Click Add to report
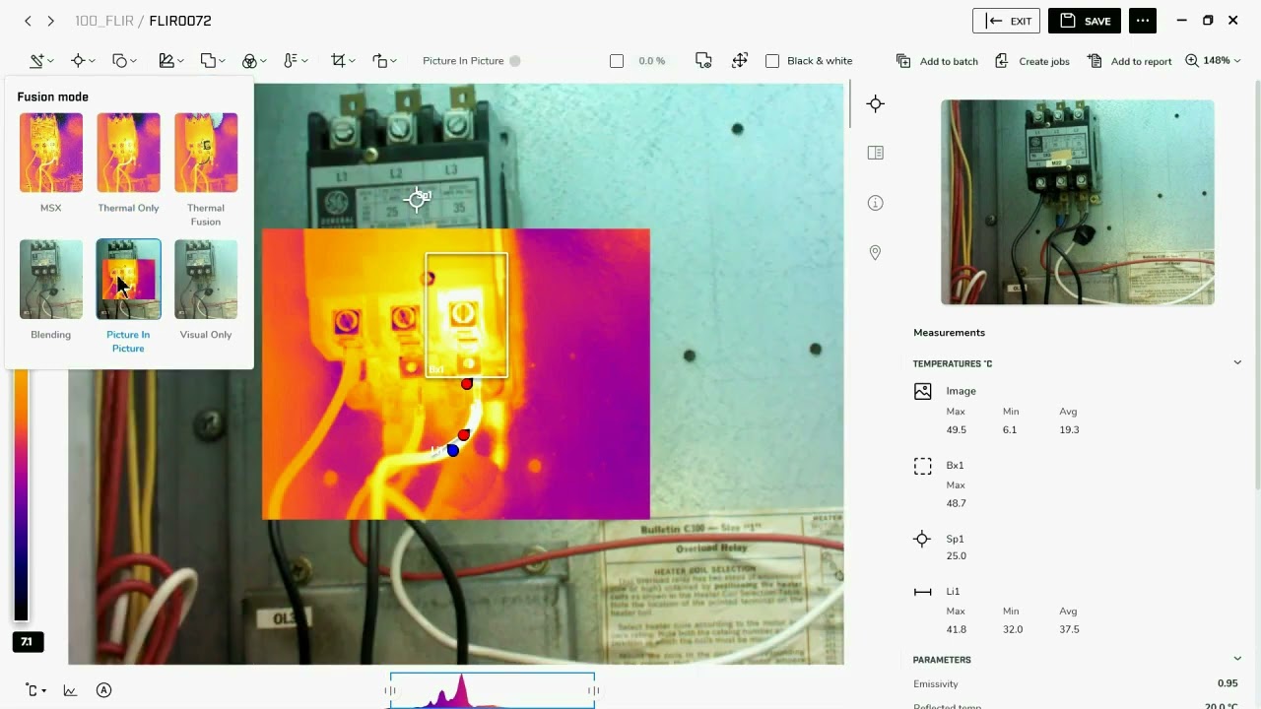 [x=1129, y=61]
